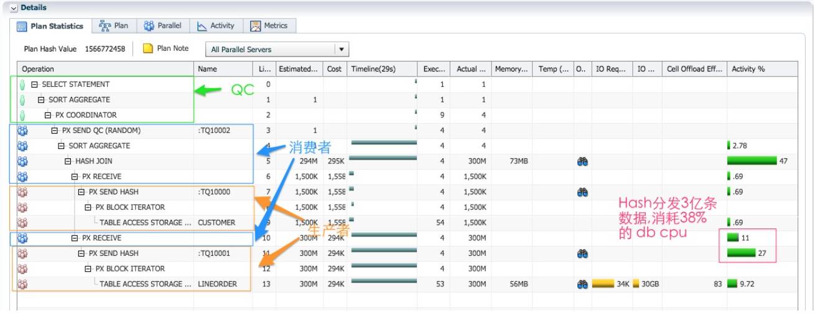Sort by the Operation column header
The image size is (815, 318).
[106, 69]
